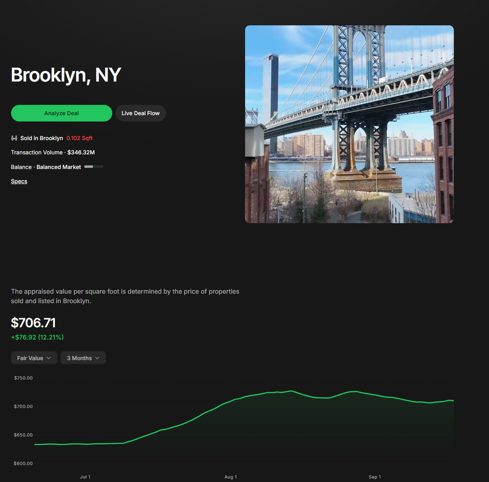Screen dimensions: 489x482
Task: Select the 0.102 Sqft value
Action: pyautogui.click(x=79, y=138)
